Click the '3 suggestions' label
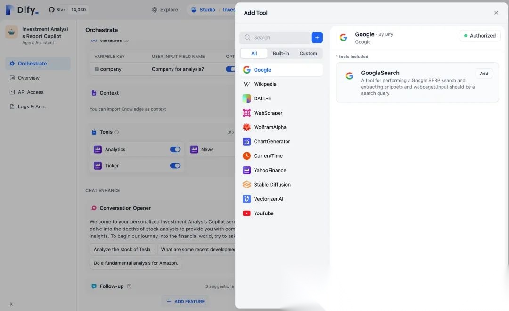 (220, 286)
